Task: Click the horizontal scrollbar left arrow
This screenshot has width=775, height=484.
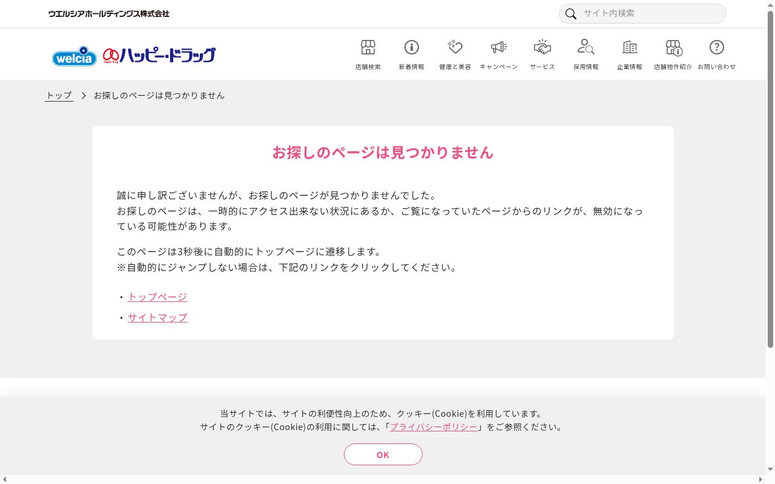Action: pyautogui.click(x=5, y=479)
